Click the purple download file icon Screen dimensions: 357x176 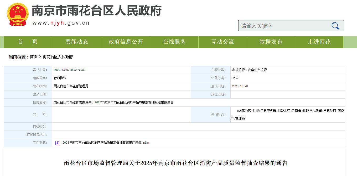57,143
